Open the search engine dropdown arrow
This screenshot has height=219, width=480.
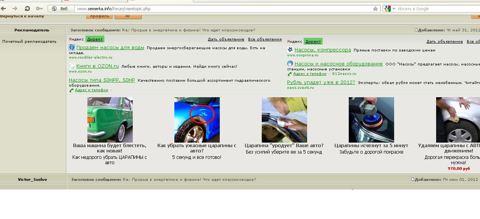pyautogui.click(x=394, y=8)
